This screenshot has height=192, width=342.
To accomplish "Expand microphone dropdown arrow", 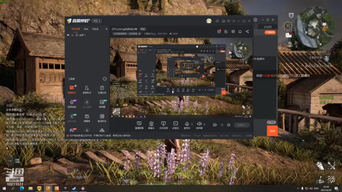I will [x=192, y=124].
